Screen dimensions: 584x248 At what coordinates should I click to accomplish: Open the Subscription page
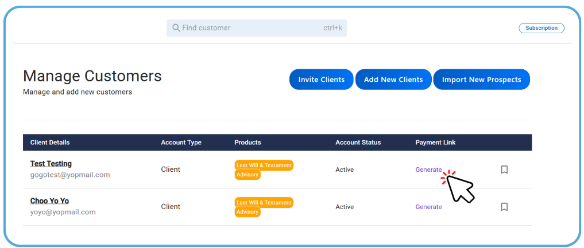tap(541, 28)
